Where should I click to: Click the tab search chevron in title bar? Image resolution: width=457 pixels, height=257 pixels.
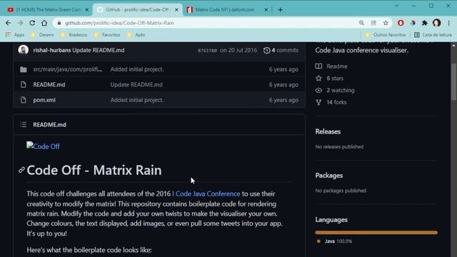click(x=396, y=6)
